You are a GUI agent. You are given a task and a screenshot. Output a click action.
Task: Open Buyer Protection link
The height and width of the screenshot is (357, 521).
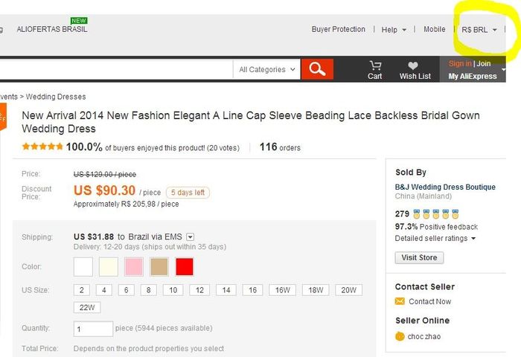[338, 29]
